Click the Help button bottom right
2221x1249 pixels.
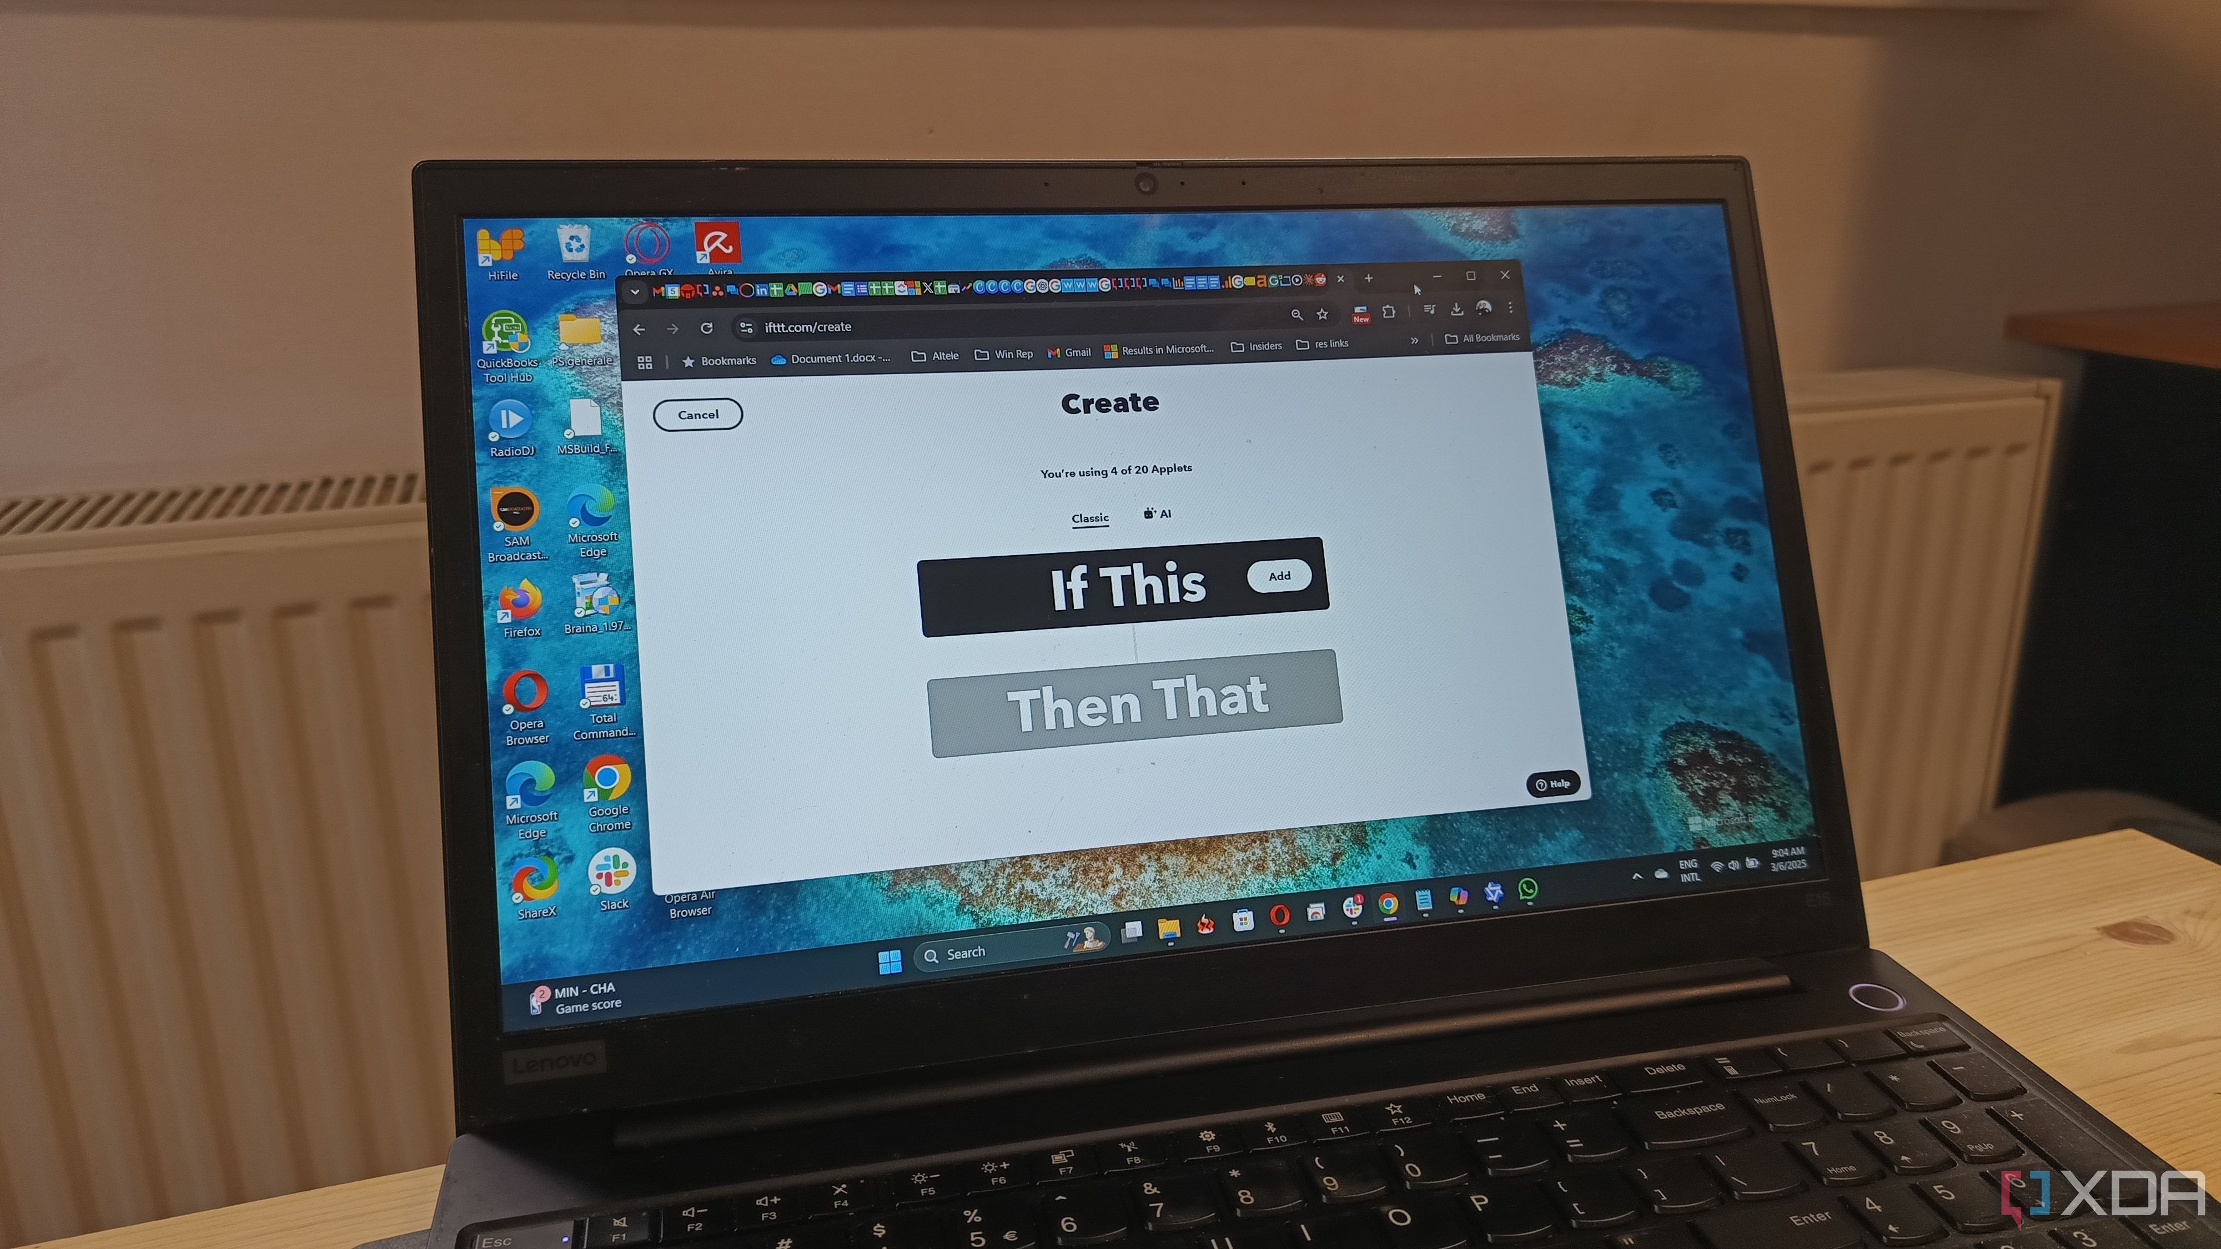1554,784
